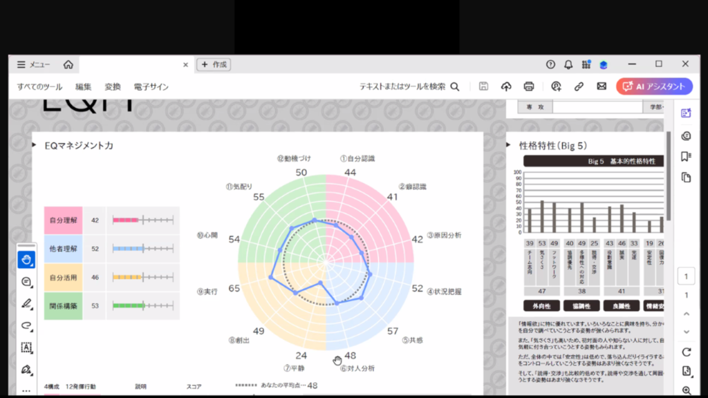Select the Hand tool in quick toolbar

click(x=27, y=260)
